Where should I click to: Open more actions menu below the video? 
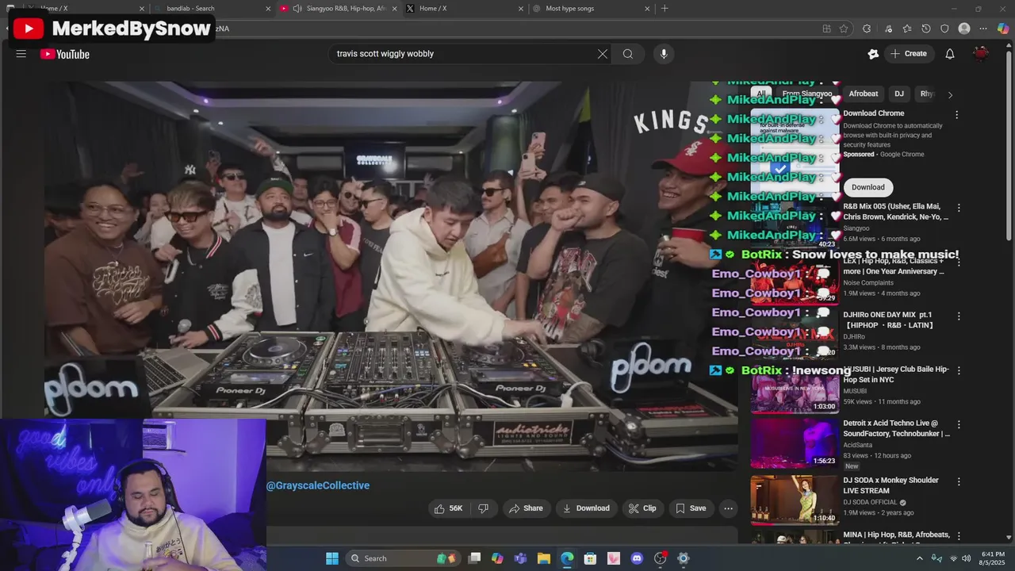pos(728,508)
